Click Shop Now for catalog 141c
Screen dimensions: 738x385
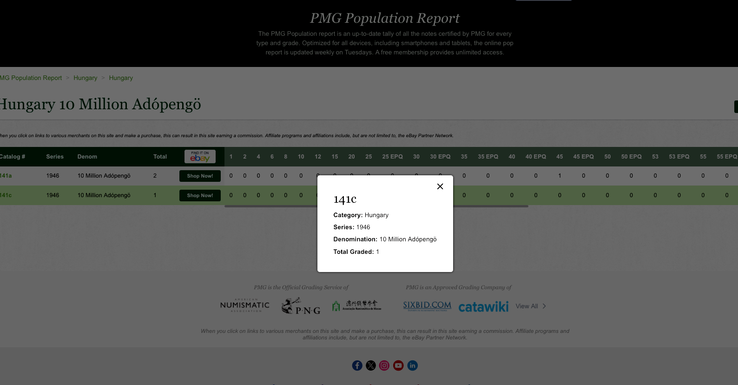tap(200, 195)
